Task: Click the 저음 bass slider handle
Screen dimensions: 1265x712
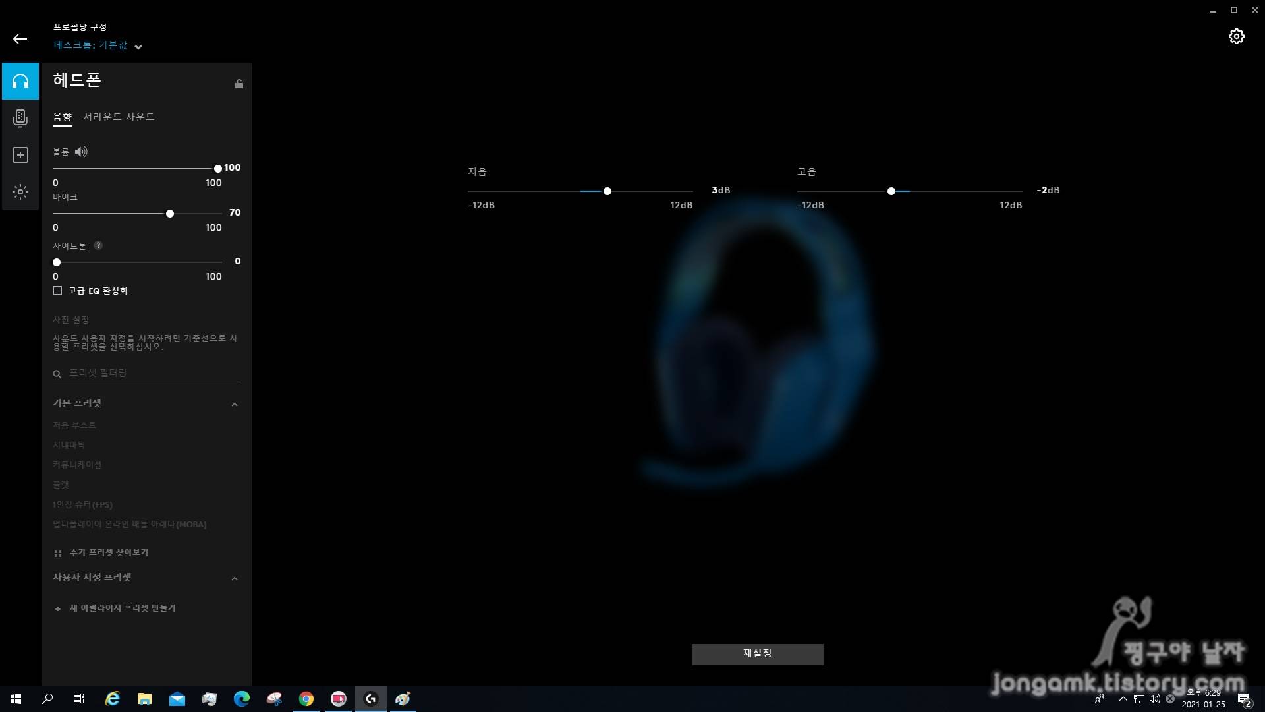Action: (x=607, y=191)
